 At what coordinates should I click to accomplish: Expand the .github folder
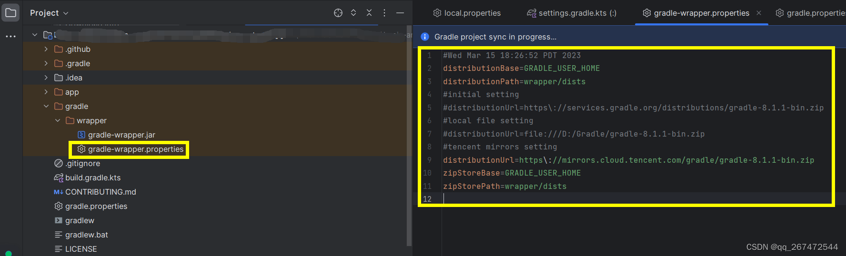pyautogui.click(x=46, y=49)
